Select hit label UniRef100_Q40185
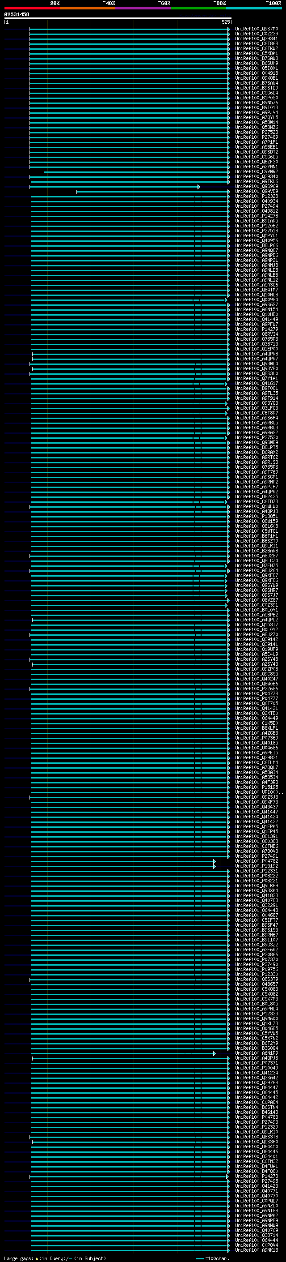 (257, 743)
